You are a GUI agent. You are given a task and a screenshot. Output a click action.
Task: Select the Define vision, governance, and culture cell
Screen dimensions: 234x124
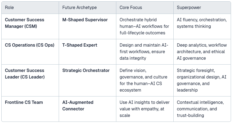point(145,80)
